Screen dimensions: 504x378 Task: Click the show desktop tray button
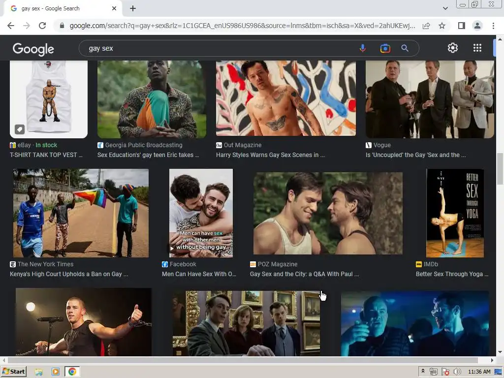pos(498,372)
